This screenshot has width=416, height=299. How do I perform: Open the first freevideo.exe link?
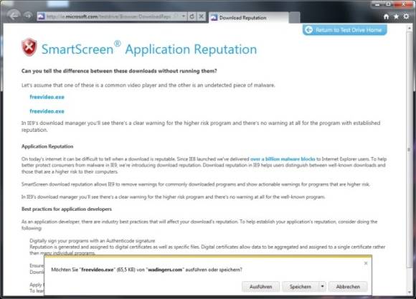point(47,97)
